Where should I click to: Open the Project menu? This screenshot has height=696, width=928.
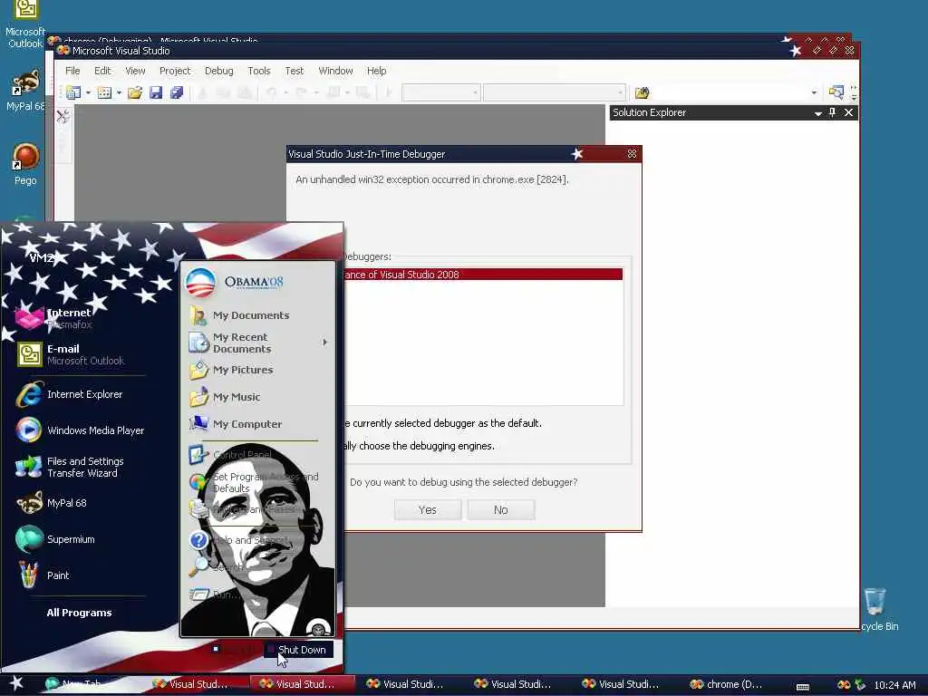[x=175, y=71]
